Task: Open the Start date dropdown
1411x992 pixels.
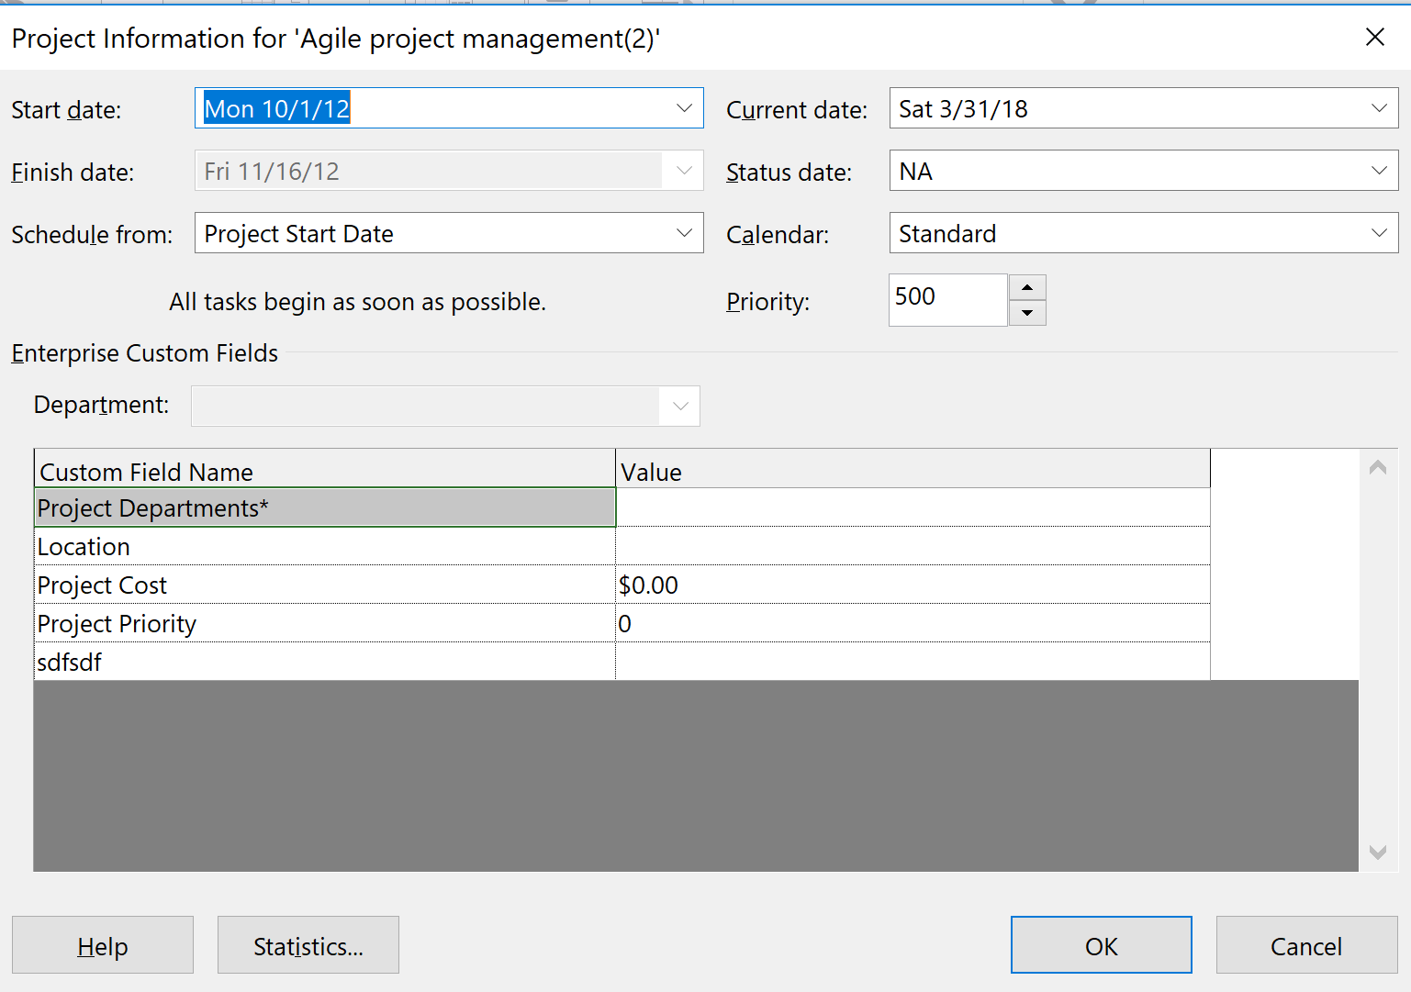Action: 684,108
